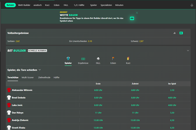
Task: Close the Wette Bauer banner
Action: (x=137, y=13)
